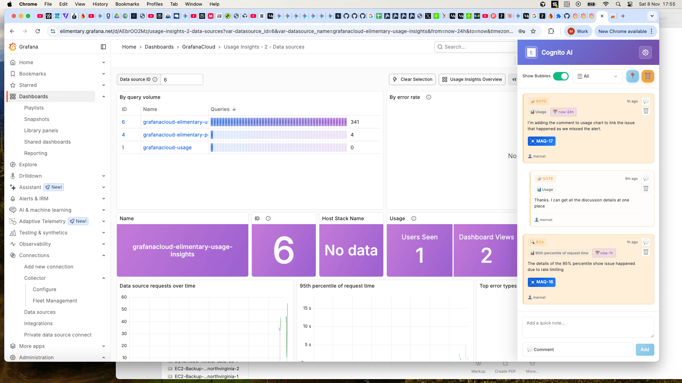Open the History menu in the menu bar
Screen dimensions: 682x383
[100, 4]
